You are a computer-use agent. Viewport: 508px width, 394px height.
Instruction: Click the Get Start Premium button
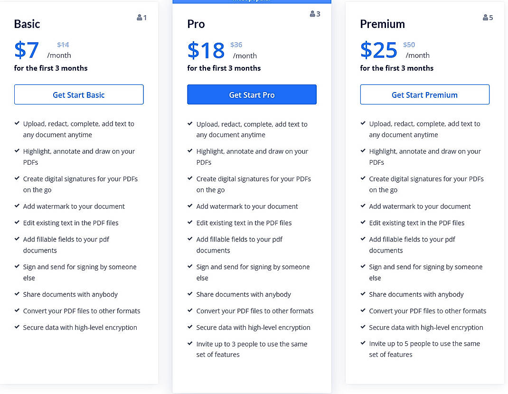click(x=424, y=94)
